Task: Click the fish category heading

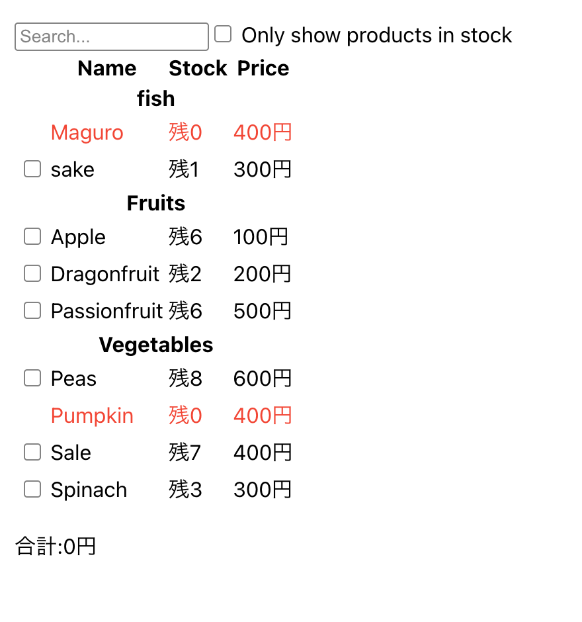Action: [x=156, y=99]
